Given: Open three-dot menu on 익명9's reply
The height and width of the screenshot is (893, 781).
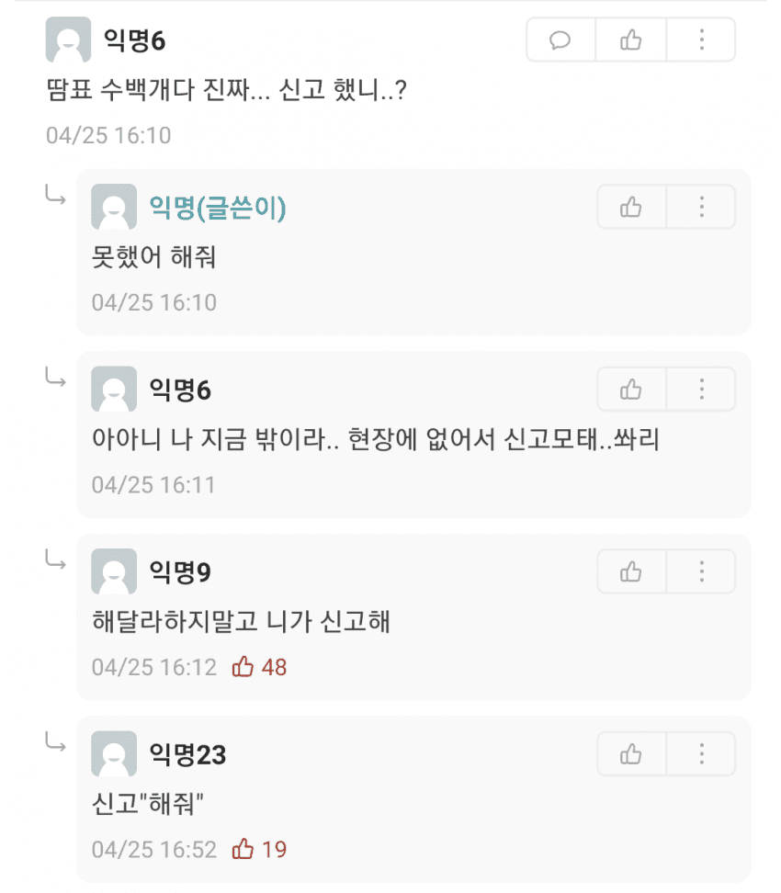Looking at the screenshot, I should (x=701, y=571).
